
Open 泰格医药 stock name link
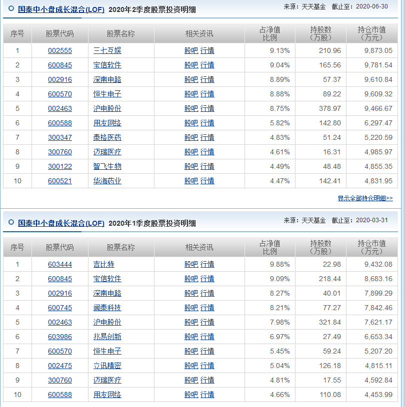tap(107, 137)
